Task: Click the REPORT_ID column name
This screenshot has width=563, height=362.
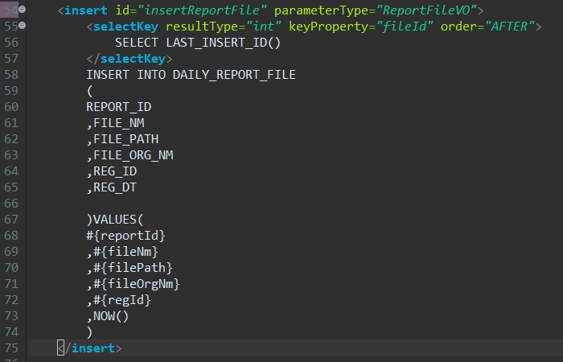Action: 119,107
